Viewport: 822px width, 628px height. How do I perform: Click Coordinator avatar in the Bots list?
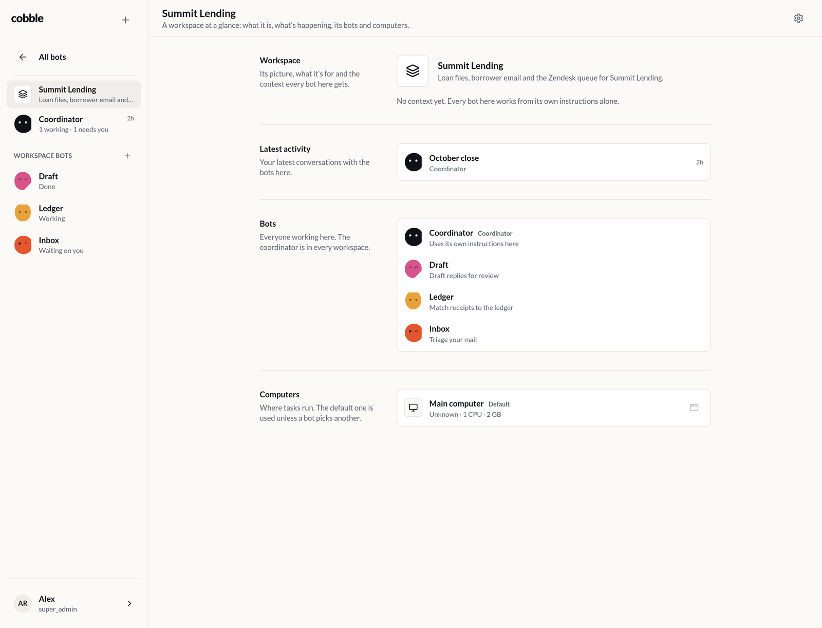(x=413, y=237)
